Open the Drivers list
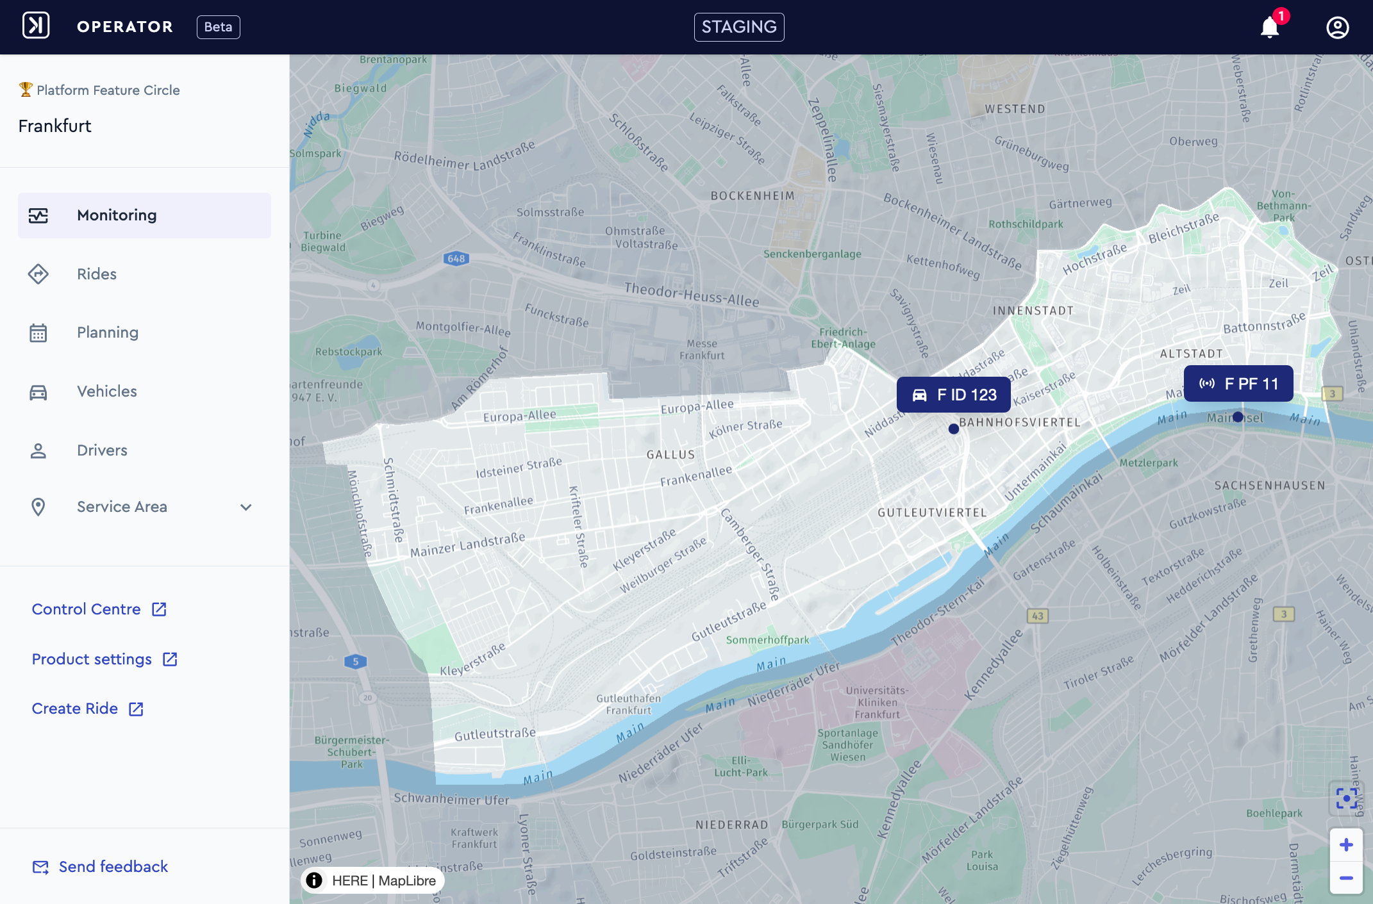 144,450
